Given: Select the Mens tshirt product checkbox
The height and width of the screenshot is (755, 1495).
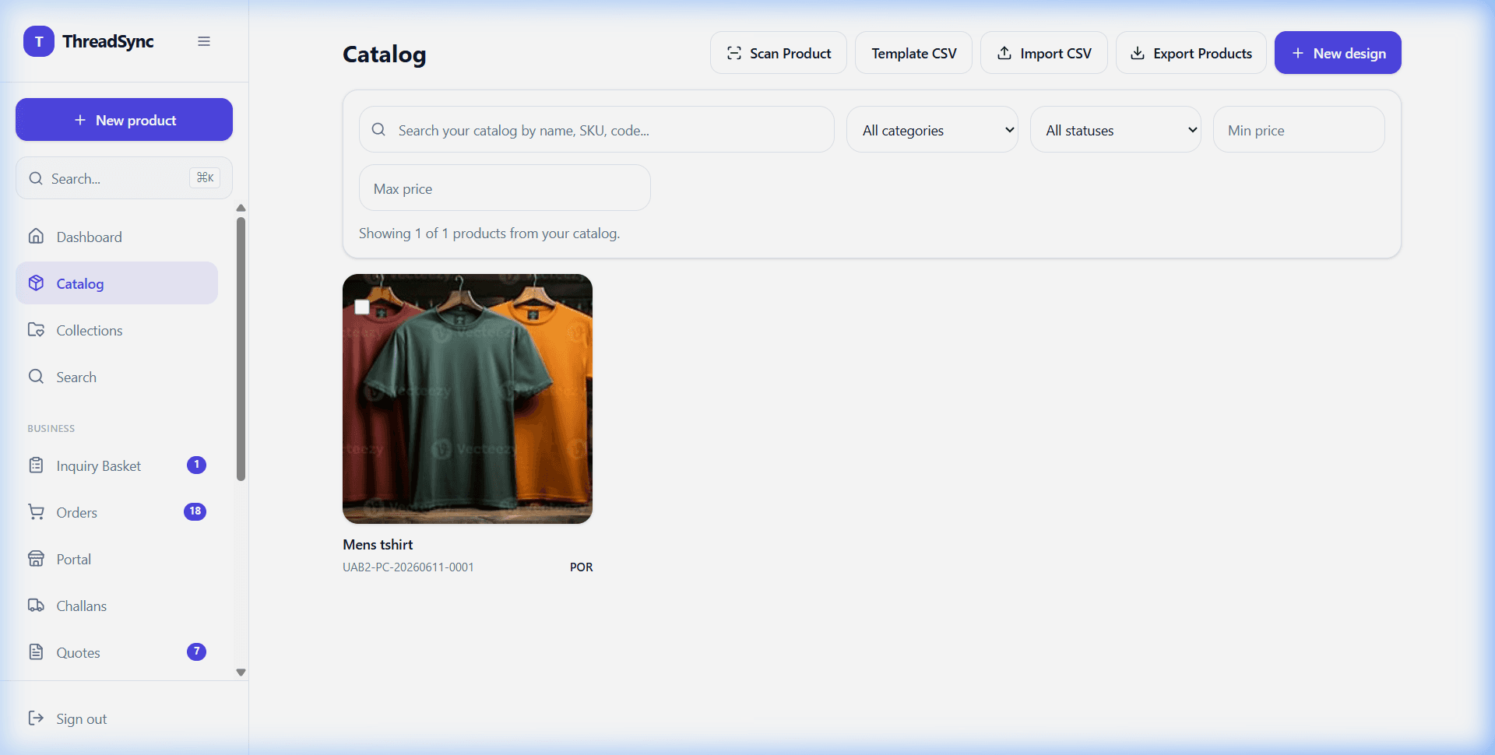Looking at the screenshot, I should click(x=362, y=307).
